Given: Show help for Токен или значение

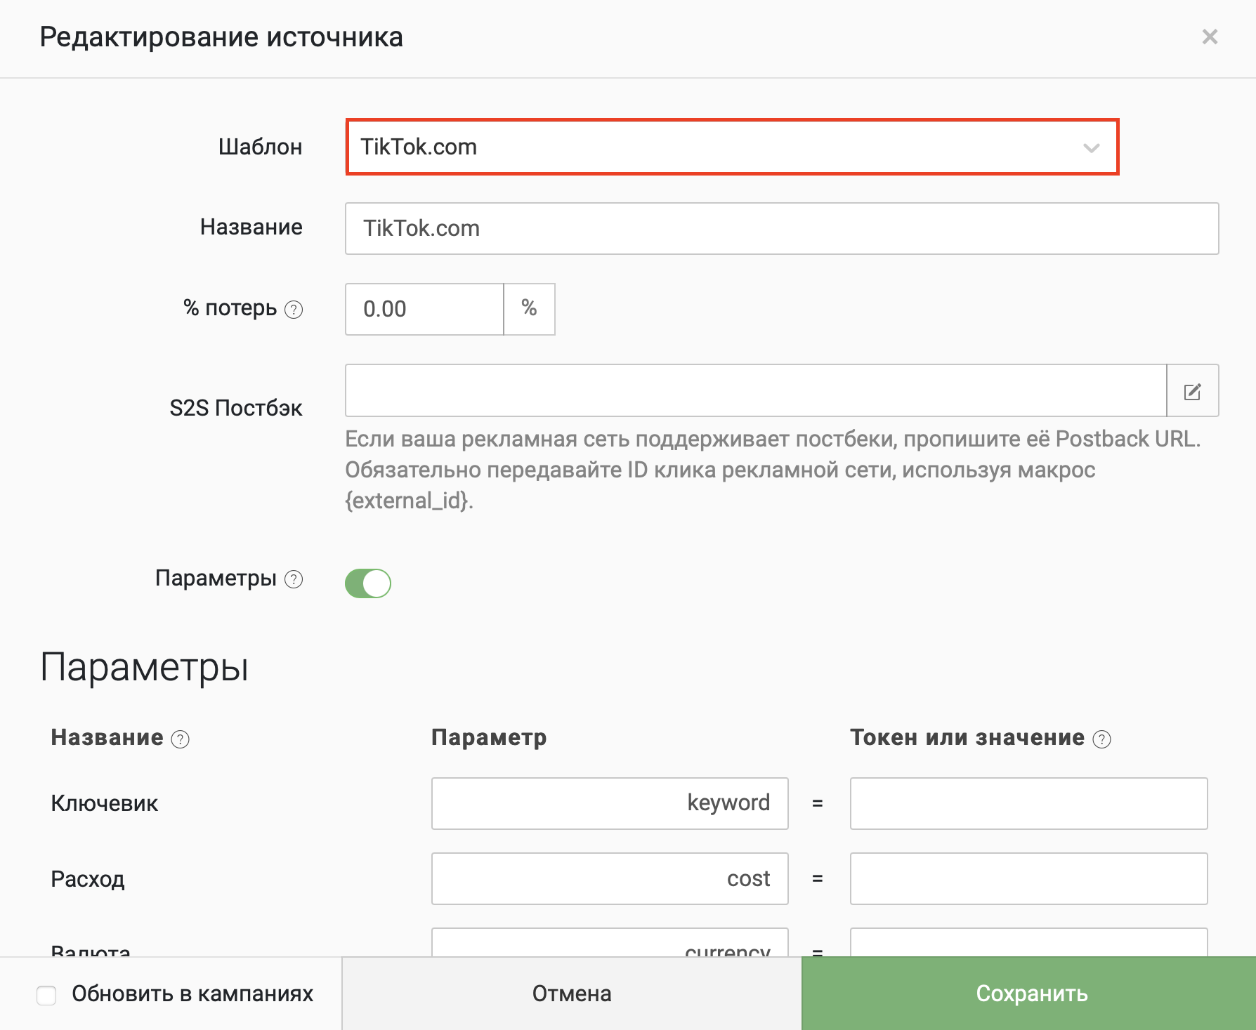Looking at the screenshot, I should click(1102, 739).
